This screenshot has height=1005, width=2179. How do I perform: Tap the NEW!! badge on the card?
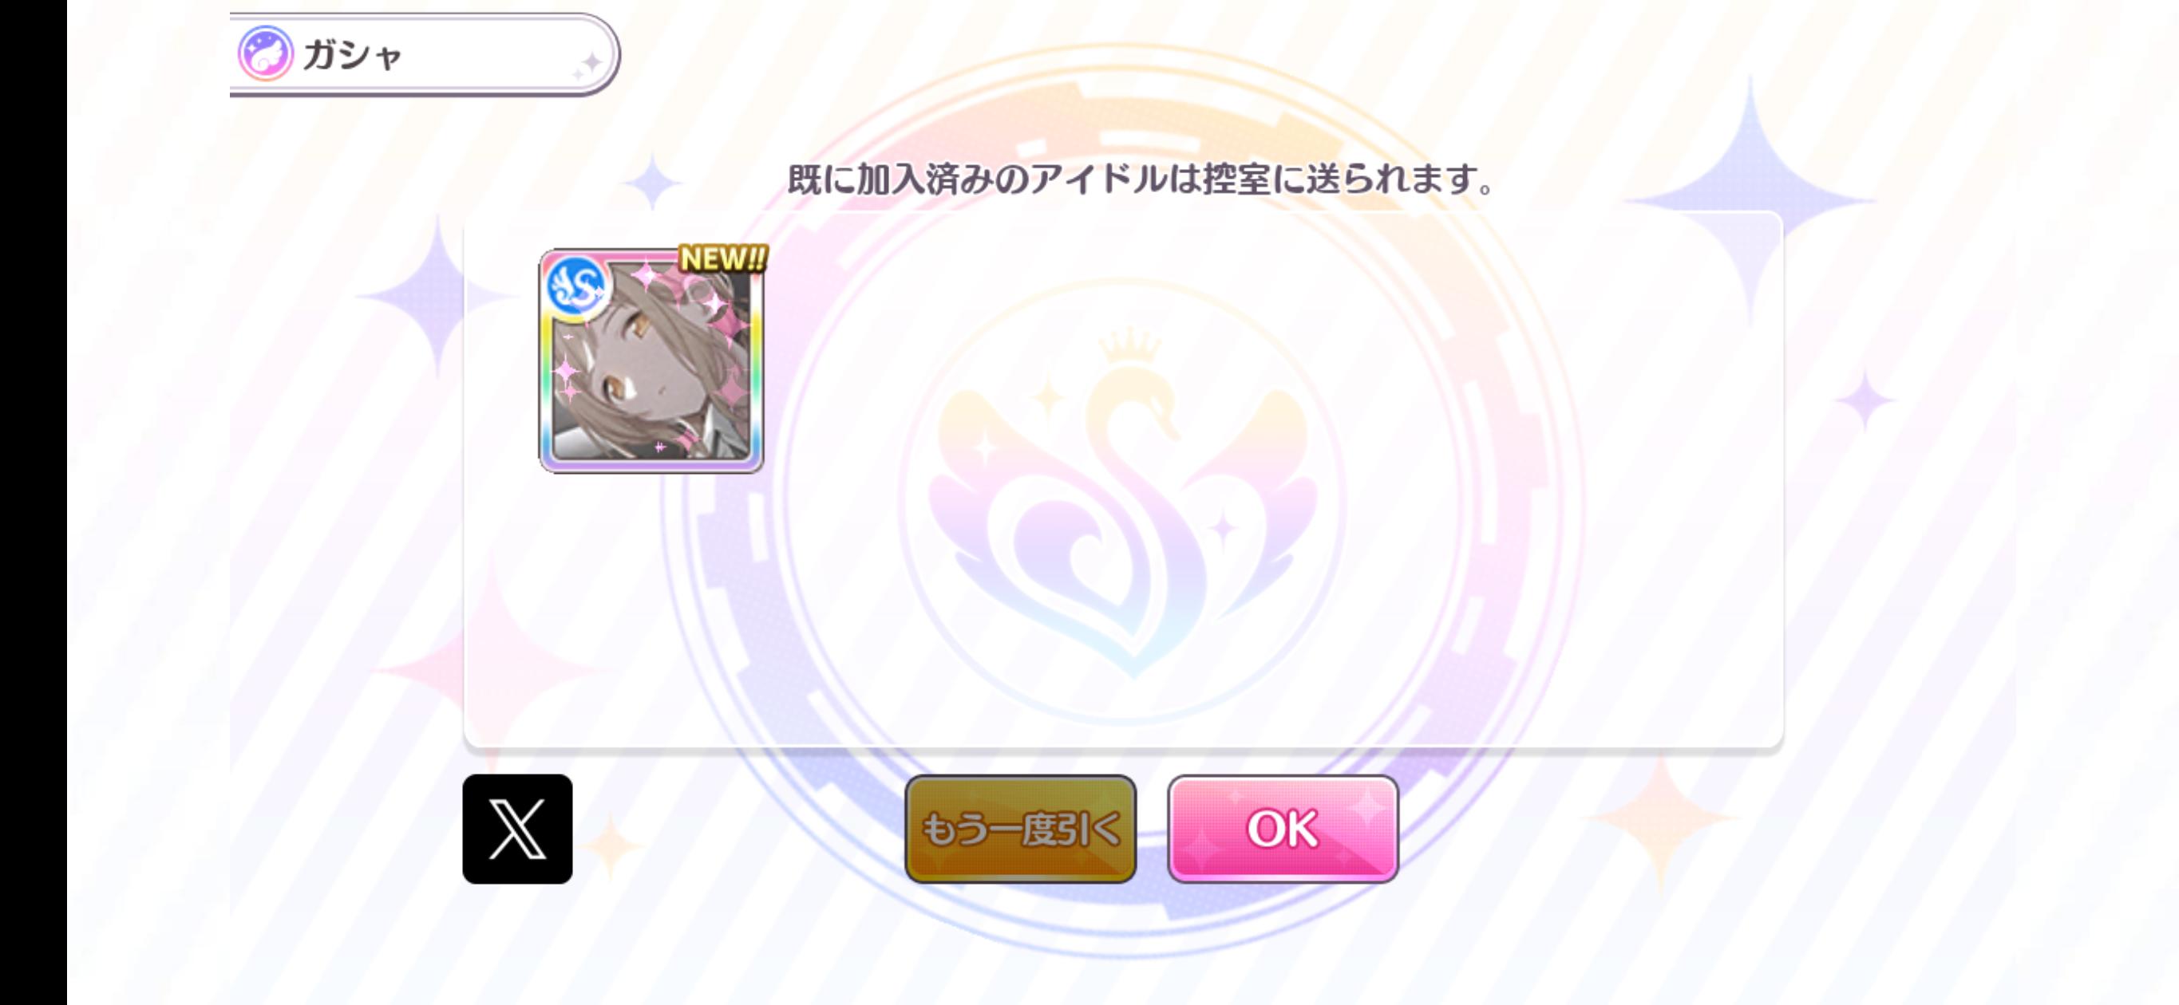[723, 258]
